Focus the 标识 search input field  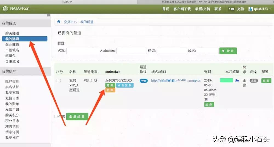172,51
